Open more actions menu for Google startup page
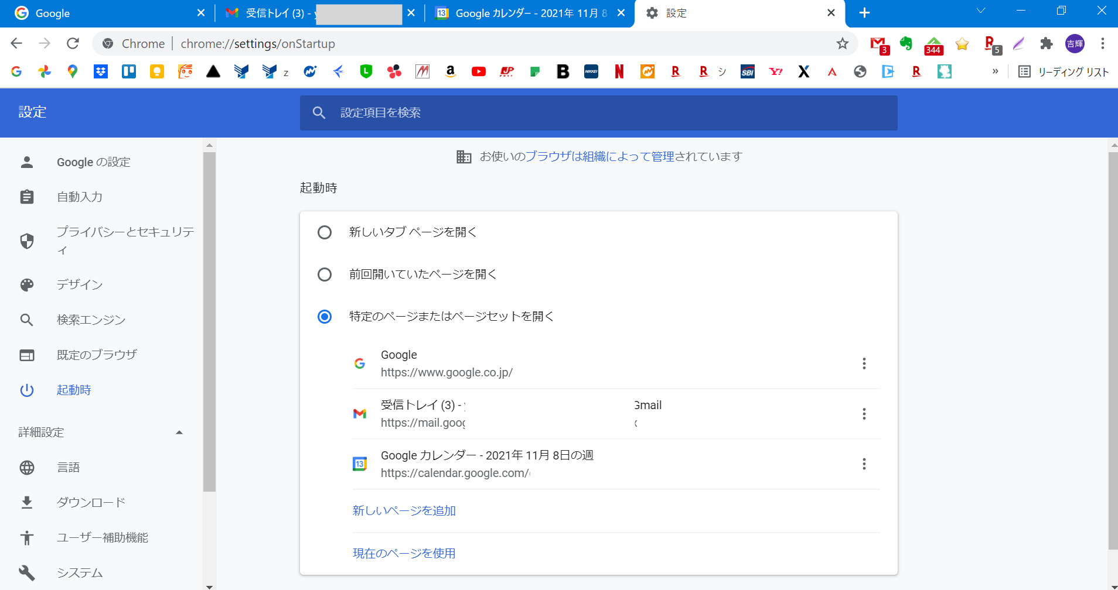Screen dimensions: 1118x590 864,363
